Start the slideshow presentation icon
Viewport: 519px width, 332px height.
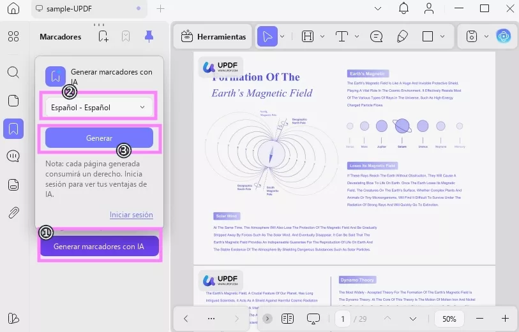click(313, 319)
